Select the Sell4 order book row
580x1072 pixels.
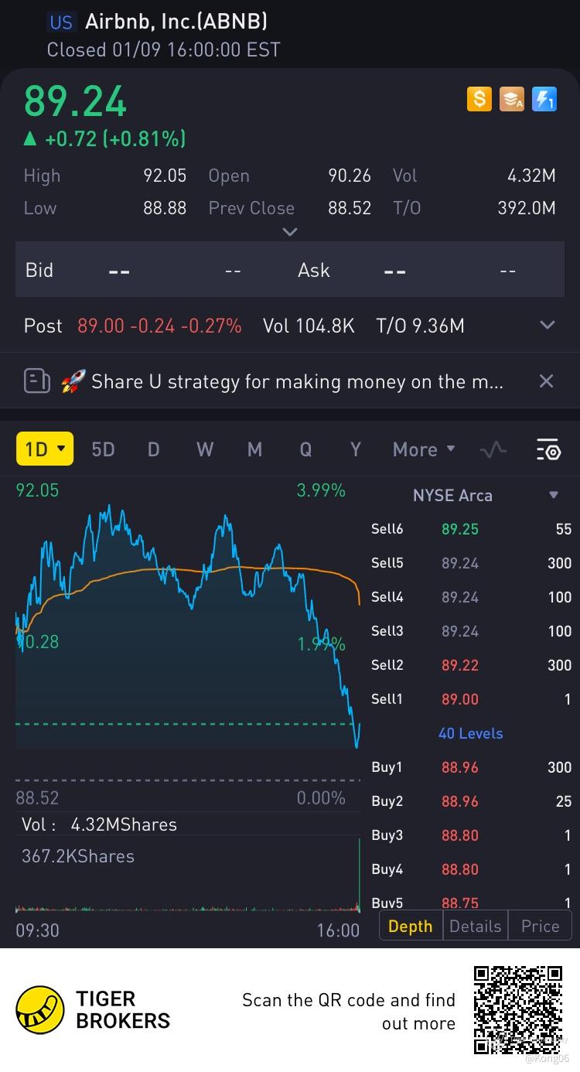472,597
